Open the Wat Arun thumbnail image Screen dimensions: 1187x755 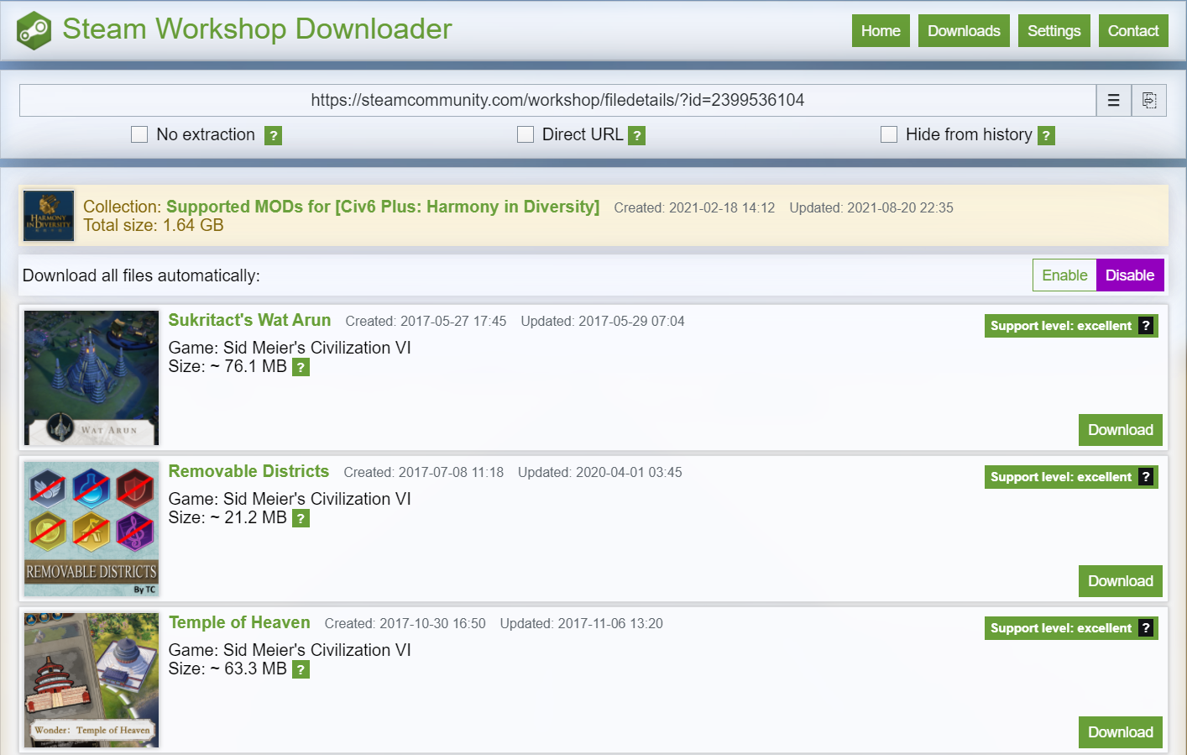(92, 378)
